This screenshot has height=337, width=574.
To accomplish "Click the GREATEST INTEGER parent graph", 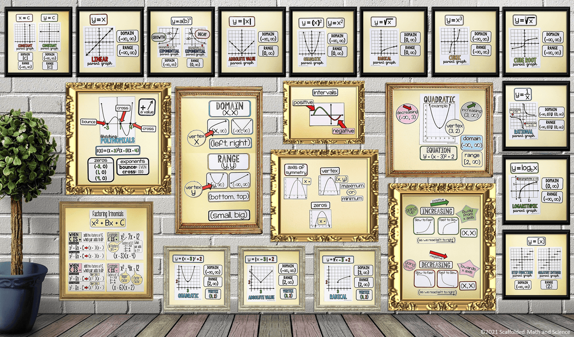I will (x=549, y=263).
